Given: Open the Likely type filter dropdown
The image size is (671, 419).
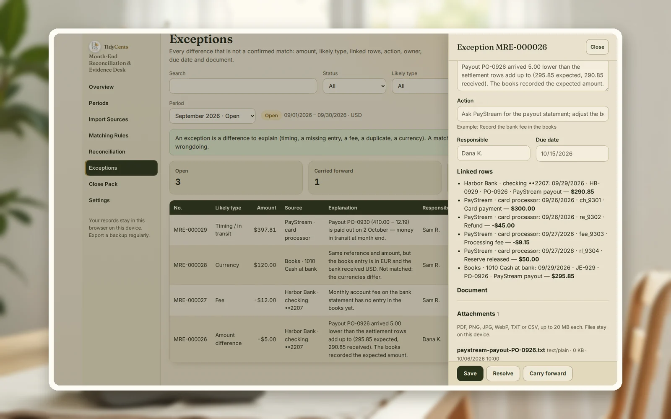Looking at the screenshot, I should 420,86.
